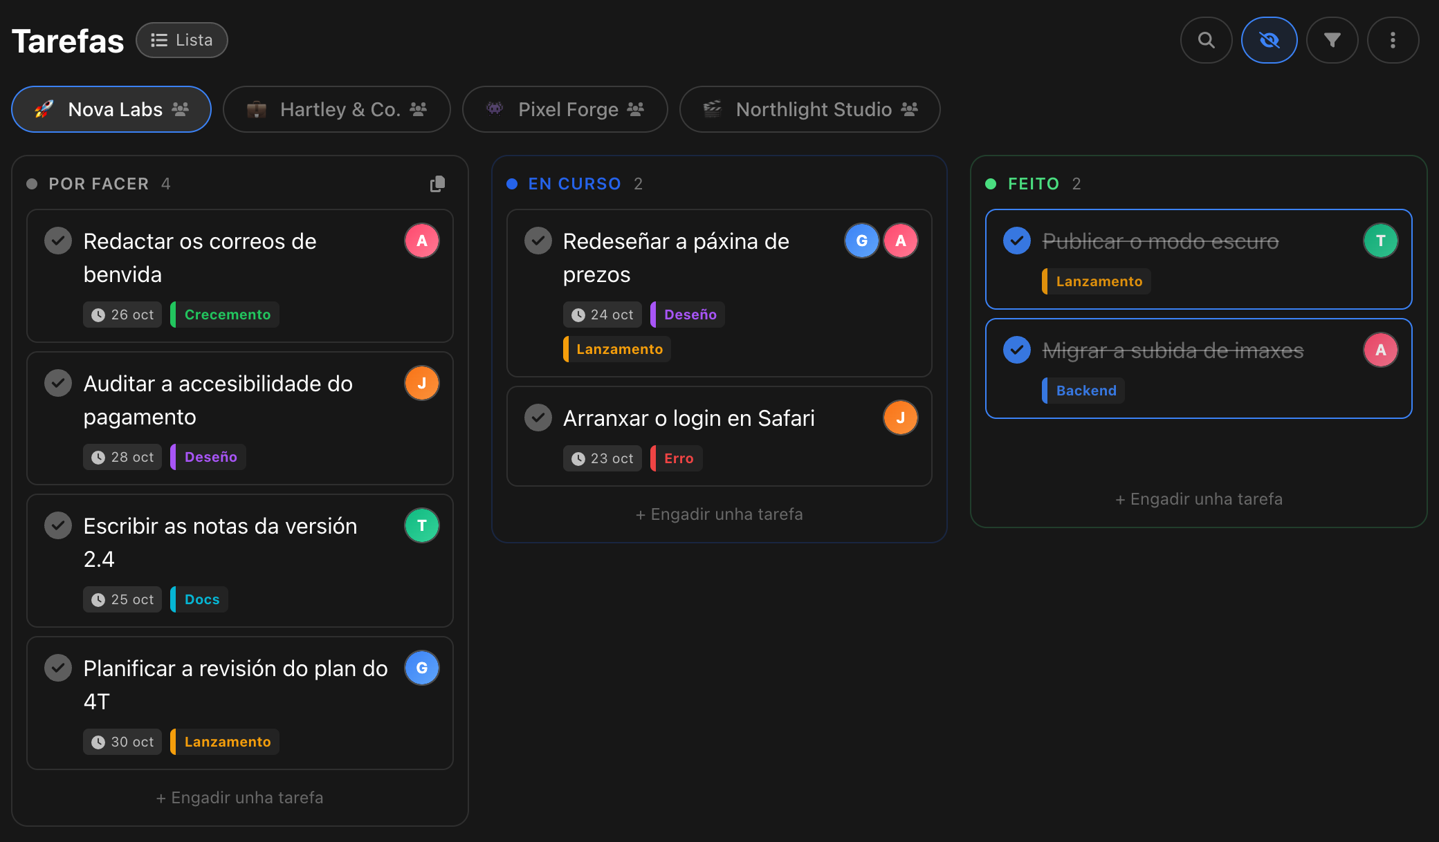Image resolution: width=1439 pixels, height=842 pixels.
Task: Select the Nova Labs workspace tab
Action: (111, 109)
